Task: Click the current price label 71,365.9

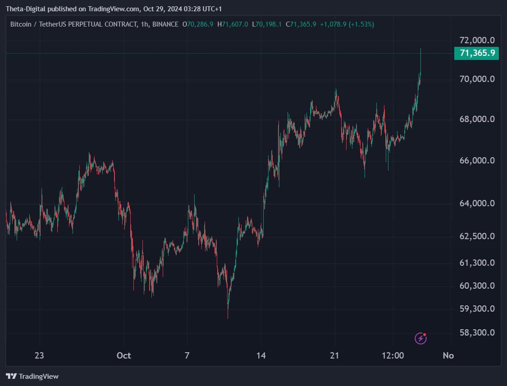Action: click(477, 53)
